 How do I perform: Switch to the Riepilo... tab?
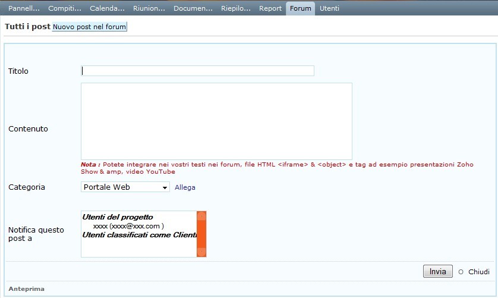[x=235, y=9]
